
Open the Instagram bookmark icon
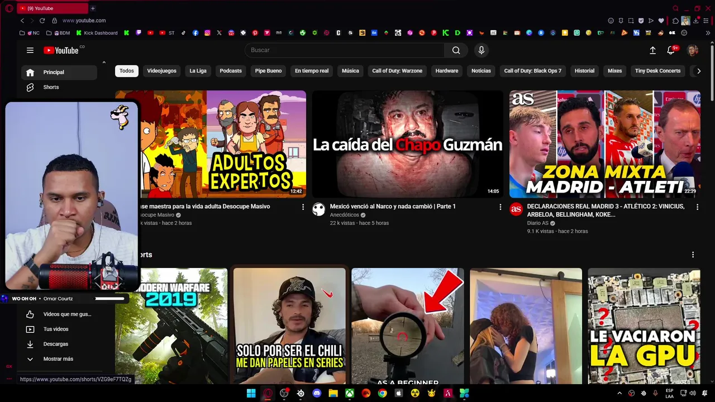207,33
